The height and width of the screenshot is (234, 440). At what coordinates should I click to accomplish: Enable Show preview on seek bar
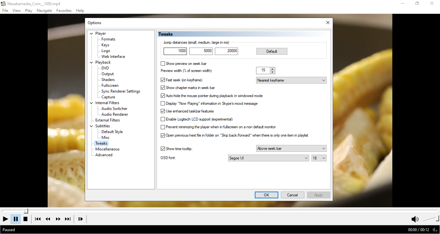pos(163,64)
